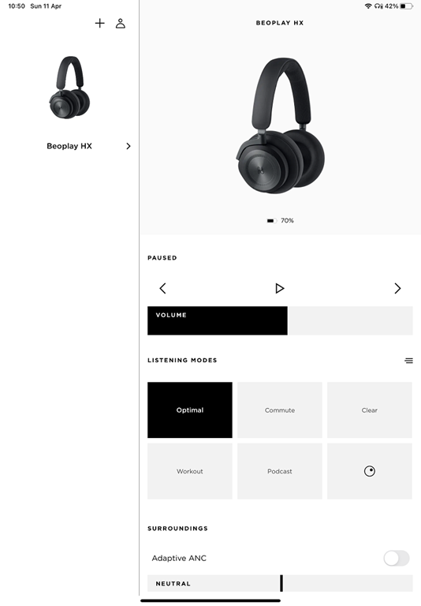The height and width of the screenshot is (606, 421).
Task: Tap the plus icon to add a product
Action: point(99,24)
